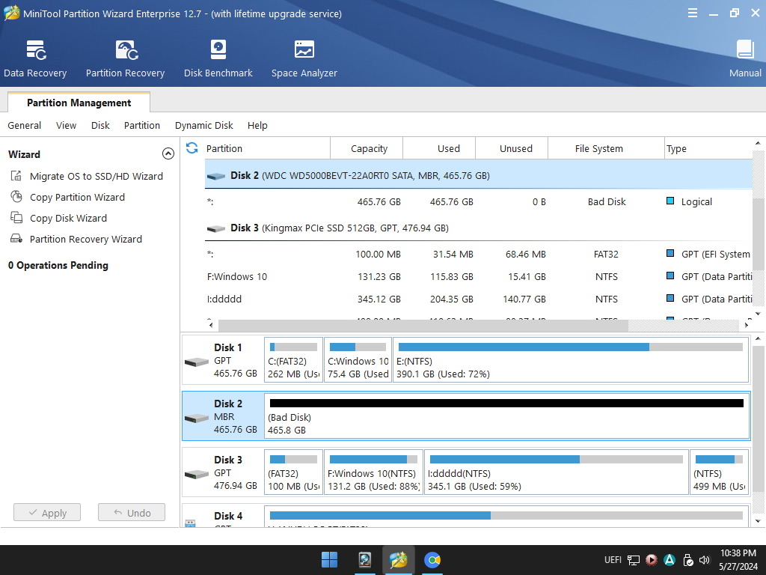Click the horizontal scrollbar of partition list
The width and height of the screenshot is (766, 575).
423,325
